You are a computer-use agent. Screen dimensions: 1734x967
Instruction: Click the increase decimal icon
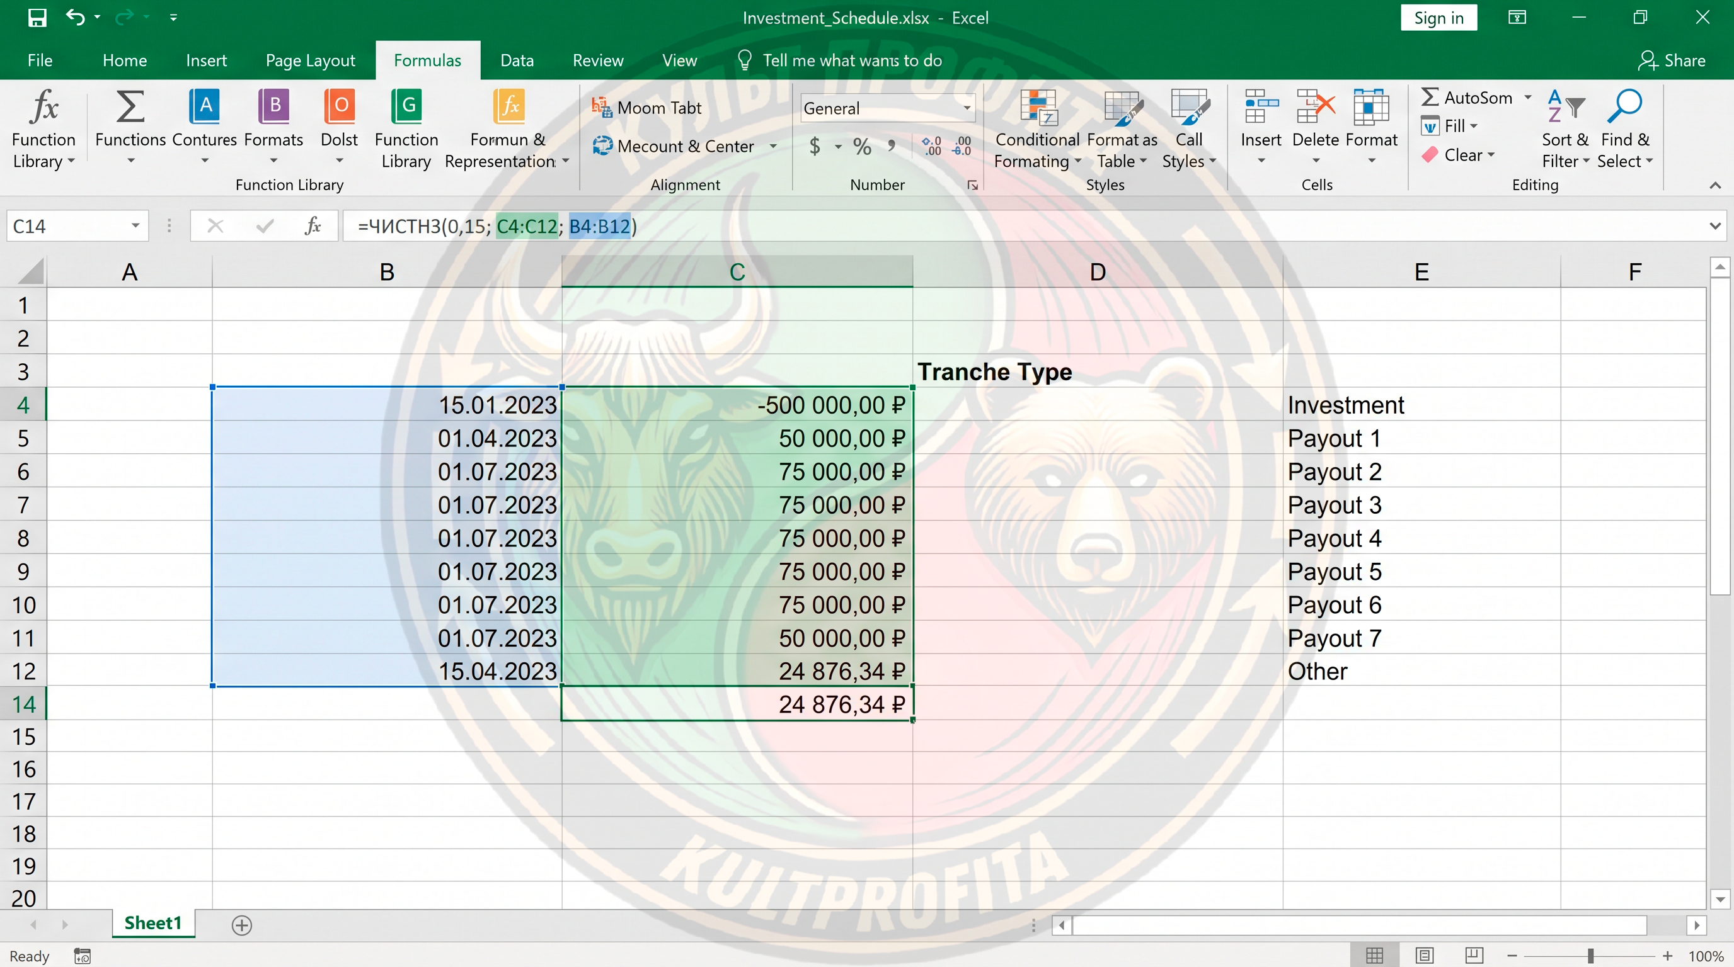click(932, 146)
